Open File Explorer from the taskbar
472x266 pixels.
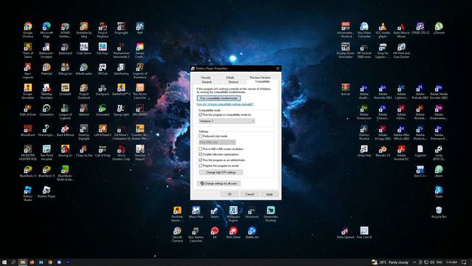click(x=23, y=262)
